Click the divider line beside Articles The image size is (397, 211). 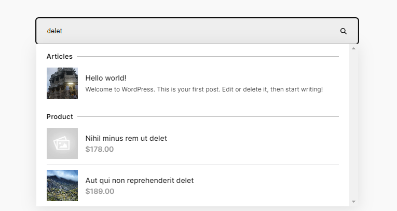pos(208,56)
